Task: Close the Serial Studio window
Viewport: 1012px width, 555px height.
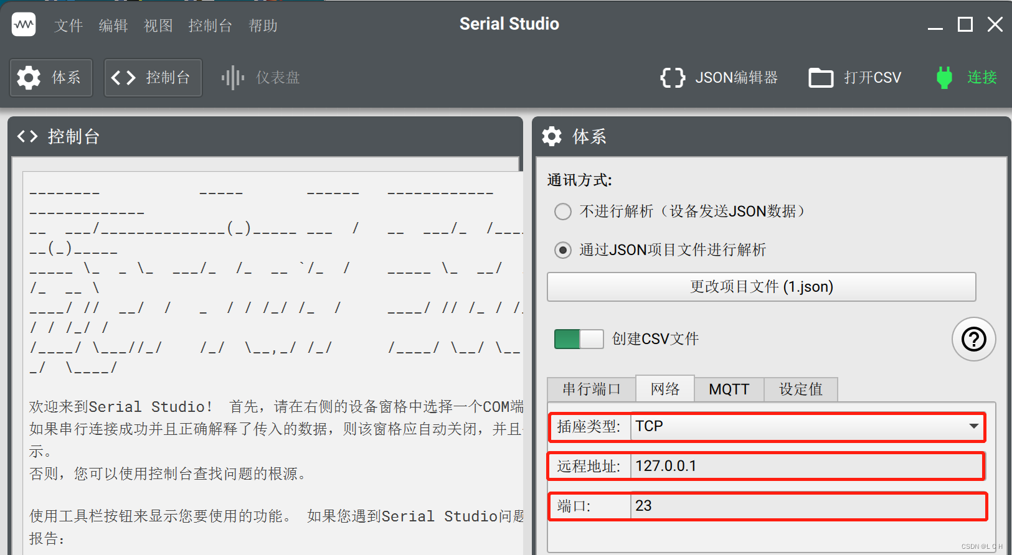Action: [995, 25]
